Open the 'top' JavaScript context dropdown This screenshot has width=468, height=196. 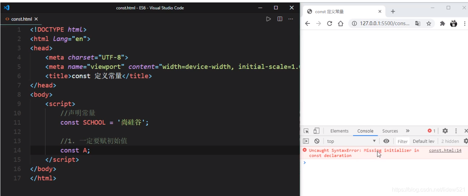pos(352,141)
